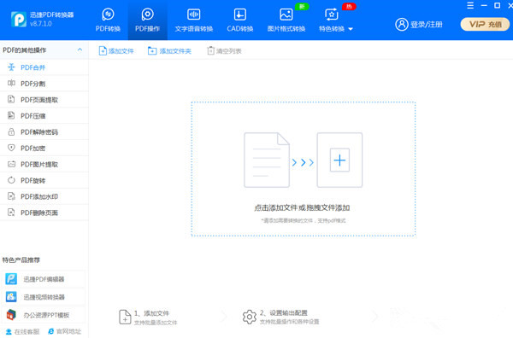Click the 登录/注册 user avatar icon
This screenshot has width=513, height=338.
pos(402,24)
